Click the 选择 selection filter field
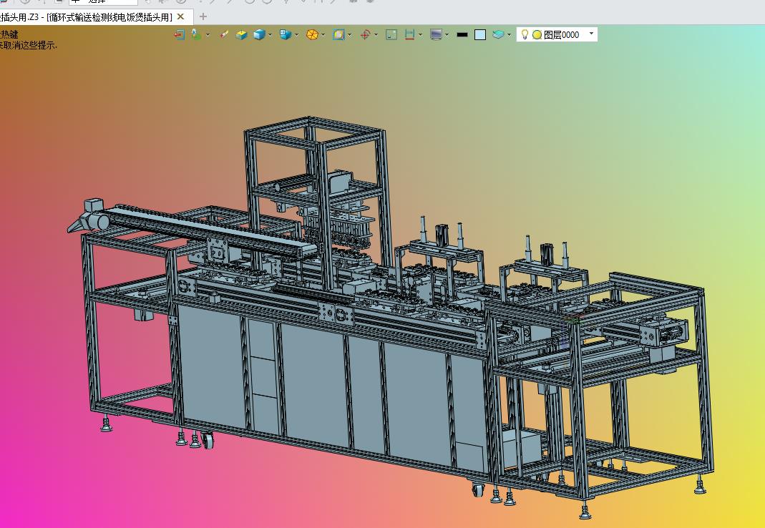765x528 pixels. [102, 1]
